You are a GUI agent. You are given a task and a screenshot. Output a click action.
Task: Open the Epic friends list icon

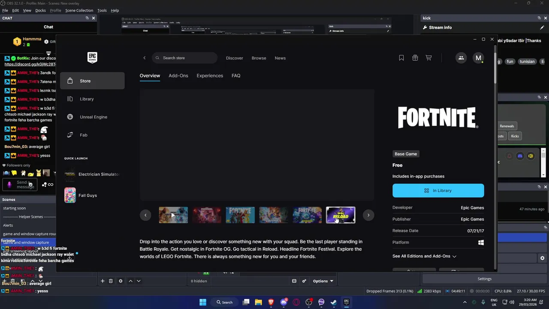(x=461, y=58)
